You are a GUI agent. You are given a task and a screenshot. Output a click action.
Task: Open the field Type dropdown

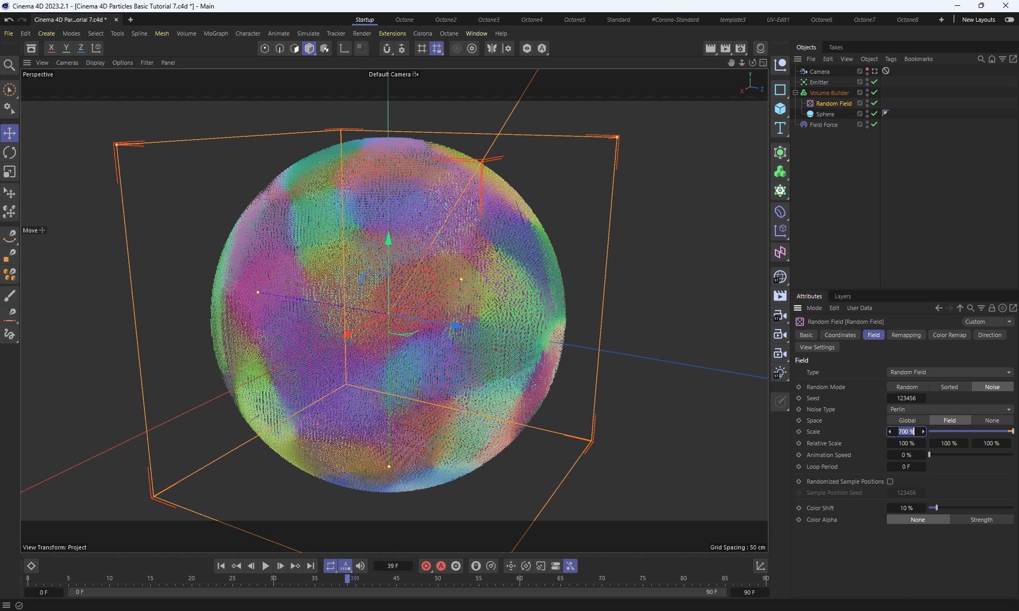point(949,372)
